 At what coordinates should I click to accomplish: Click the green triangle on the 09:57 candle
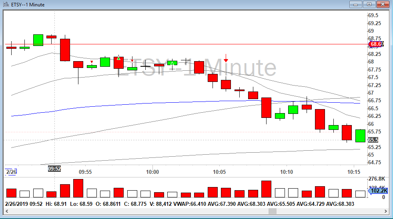[118, 58]
